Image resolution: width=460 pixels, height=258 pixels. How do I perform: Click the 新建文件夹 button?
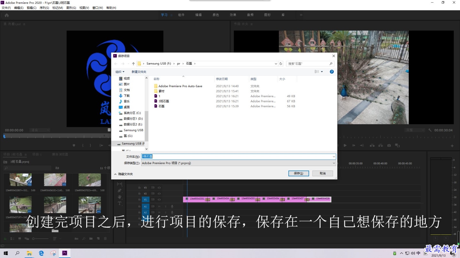(139, 72)
